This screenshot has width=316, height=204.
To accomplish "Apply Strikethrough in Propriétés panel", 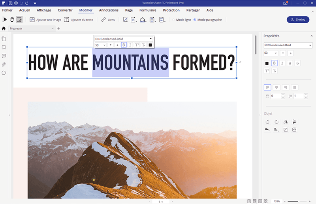I will 297,63.
